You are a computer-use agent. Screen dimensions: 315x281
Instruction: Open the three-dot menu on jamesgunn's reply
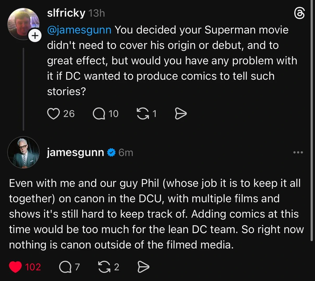[x=298, y=152]
